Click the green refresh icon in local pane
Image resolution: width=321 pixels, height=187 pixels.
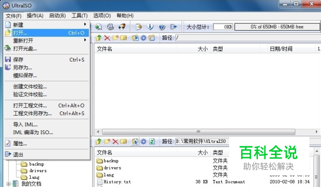click(x=152, y=142)
